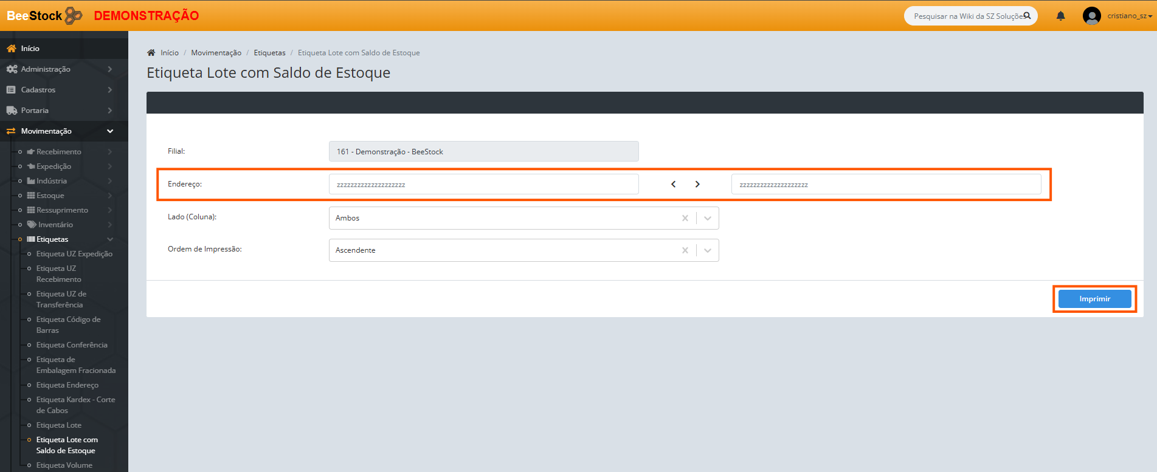Click the left arrow between address fields
This screenshot has width=1157, height=472.
click(673, 184)
